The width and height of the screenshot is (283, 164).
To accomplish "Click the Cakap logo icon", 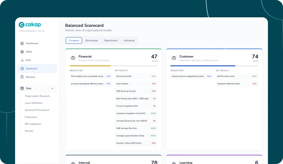I will pos(21,25).
